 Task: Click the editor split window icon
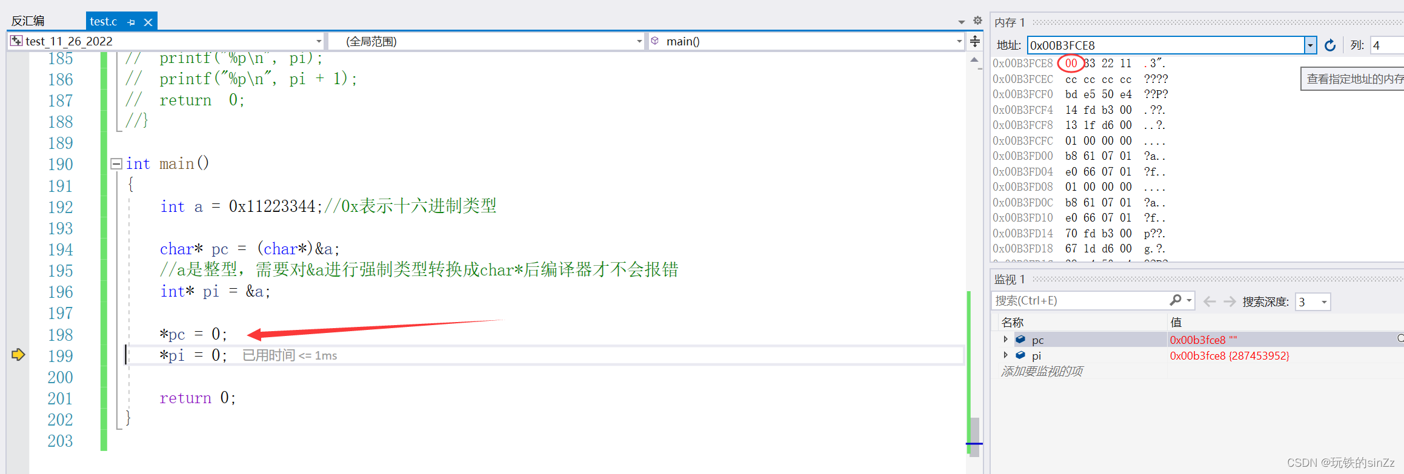tap(975, 41)
